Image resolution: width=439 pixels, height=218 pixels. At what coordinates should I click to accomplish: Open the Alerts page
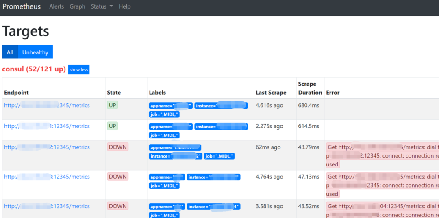[57, 6]
